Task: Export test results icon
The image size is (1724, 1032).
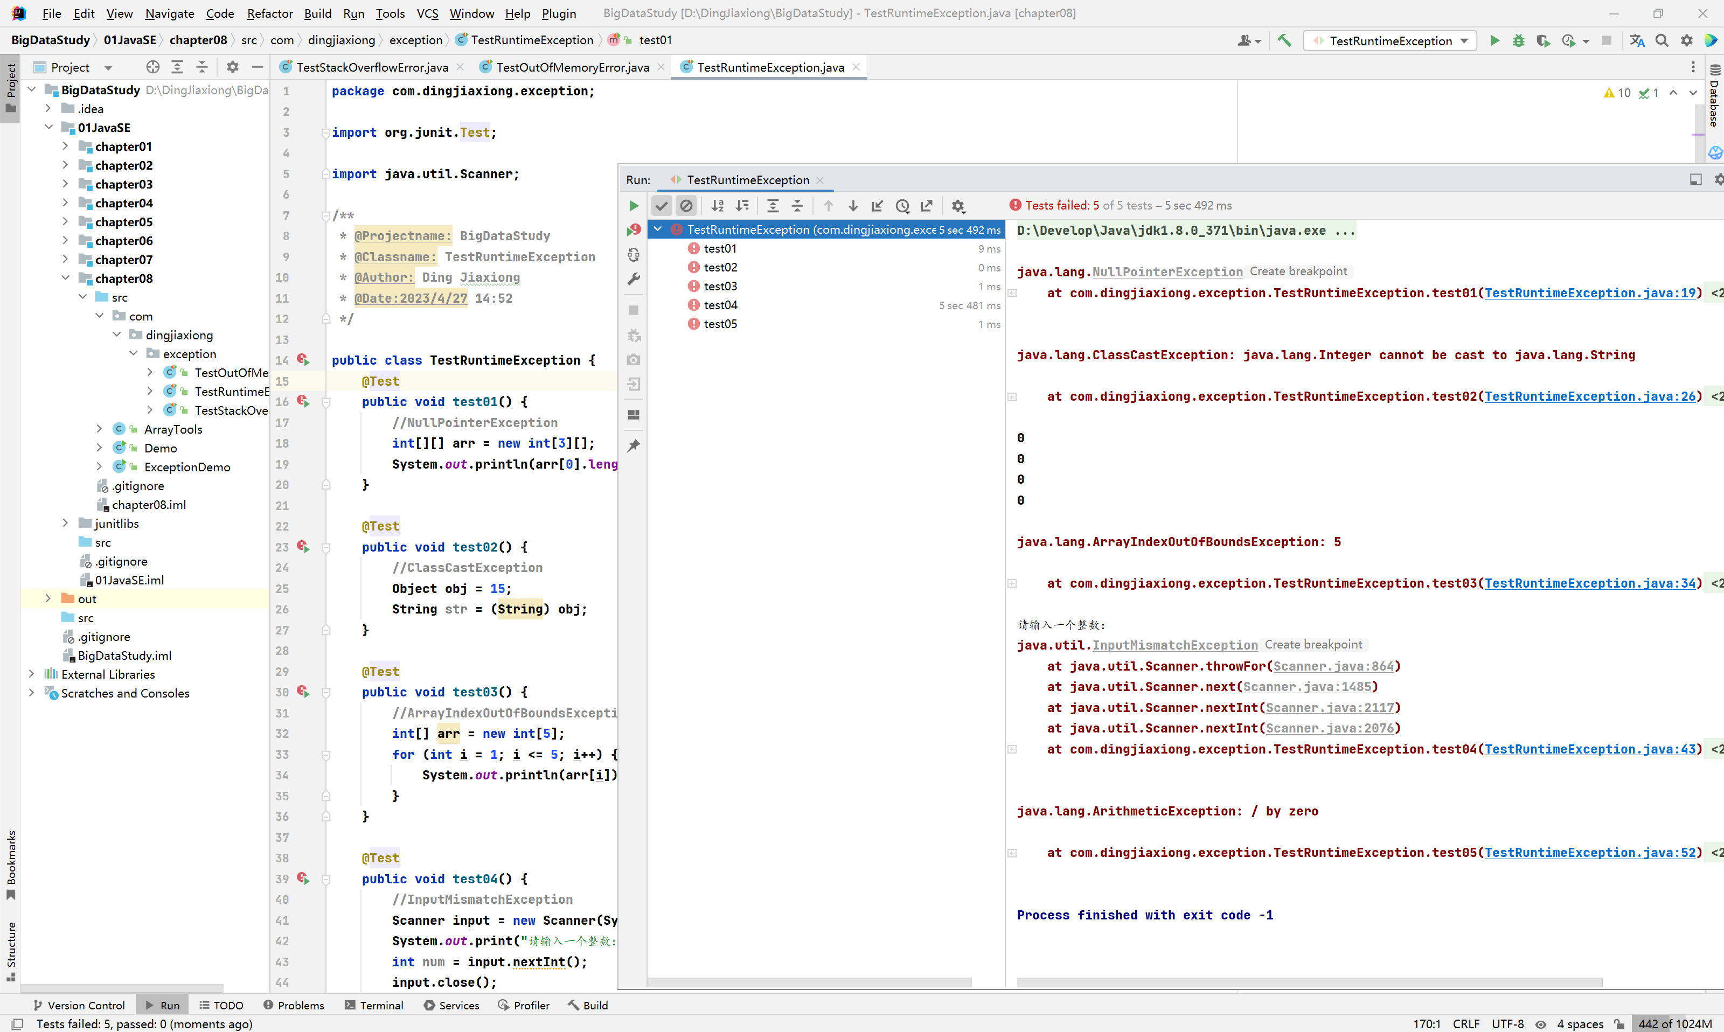Action: click(x=927, y=206)
